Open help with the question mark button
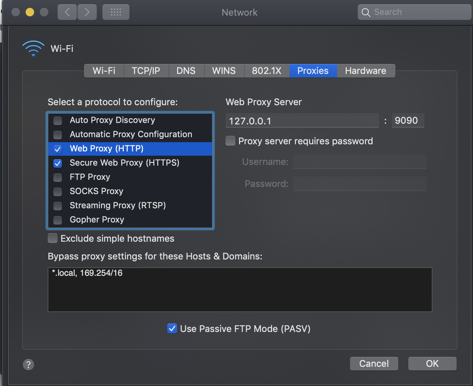This screenshot has height=386, width=473. pyautogui.click(x=28, y=364)
